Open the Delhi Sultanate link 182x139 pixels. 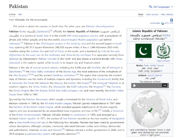tap(79, 87)
